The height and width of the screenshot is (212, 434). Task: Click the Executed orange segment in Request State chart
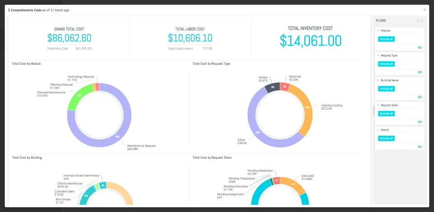point(293,184)
